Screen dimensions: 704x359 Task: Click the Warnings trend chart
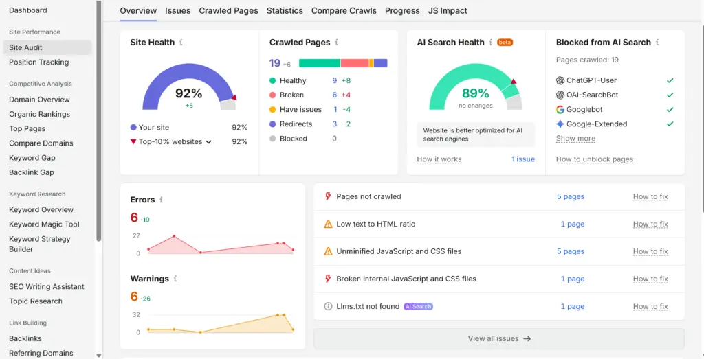tap(221, 323)
